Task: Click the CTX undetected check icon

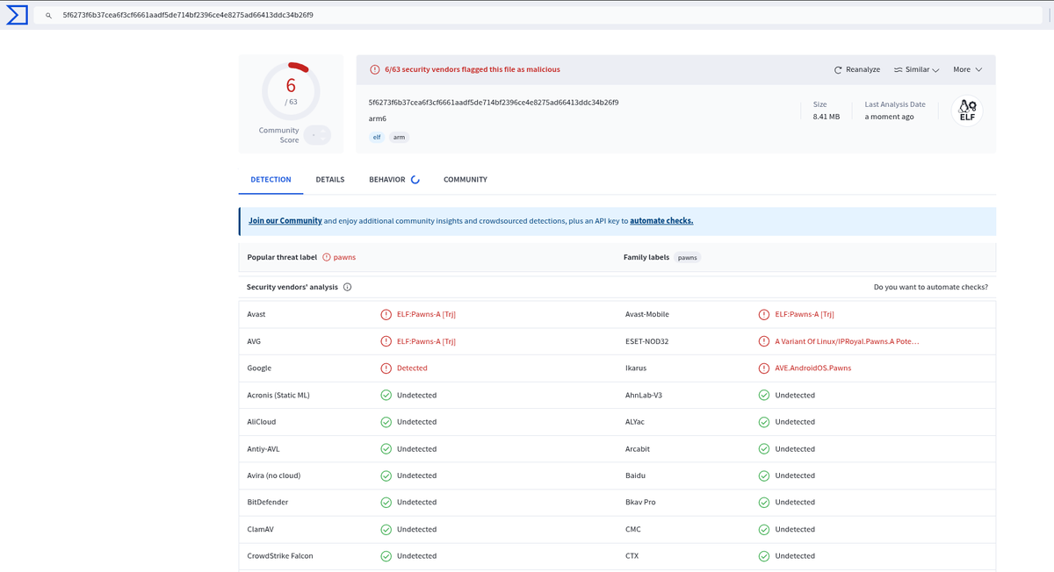Action: click(764, 556)
